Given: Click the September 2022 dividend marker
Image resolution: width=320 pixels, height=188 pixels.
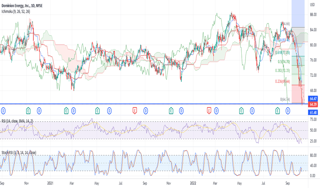Looking at the screenshot, I should click(x=288, y=111).
